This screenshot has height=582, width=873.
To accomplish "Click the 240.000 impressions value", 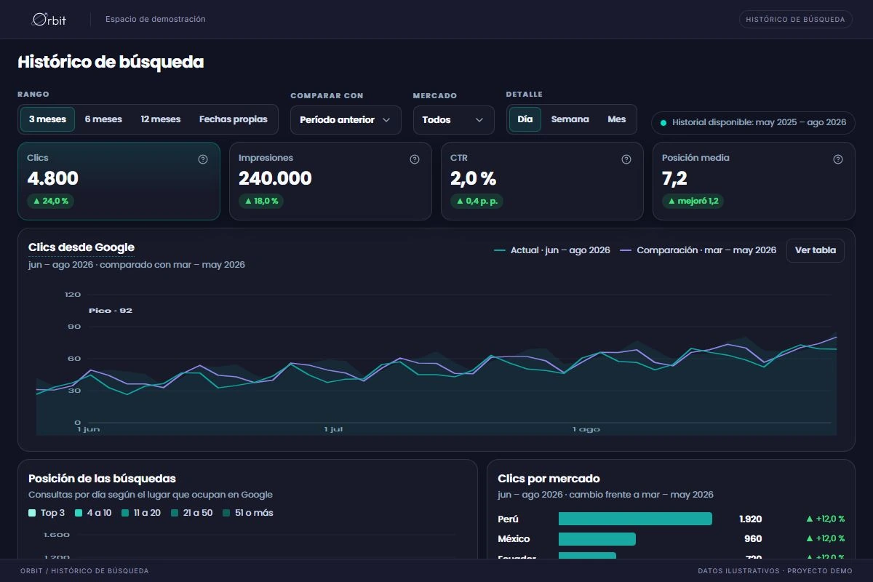I will tap(275, 178).
